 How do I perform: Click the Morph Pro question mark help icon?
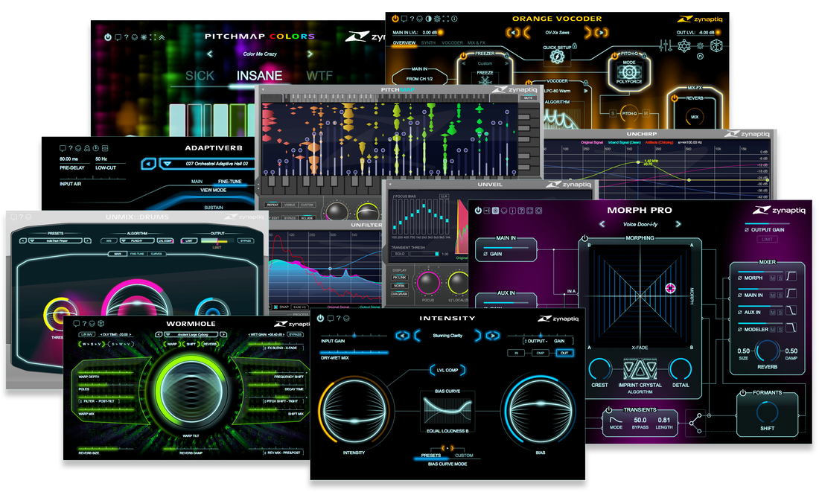520,211
